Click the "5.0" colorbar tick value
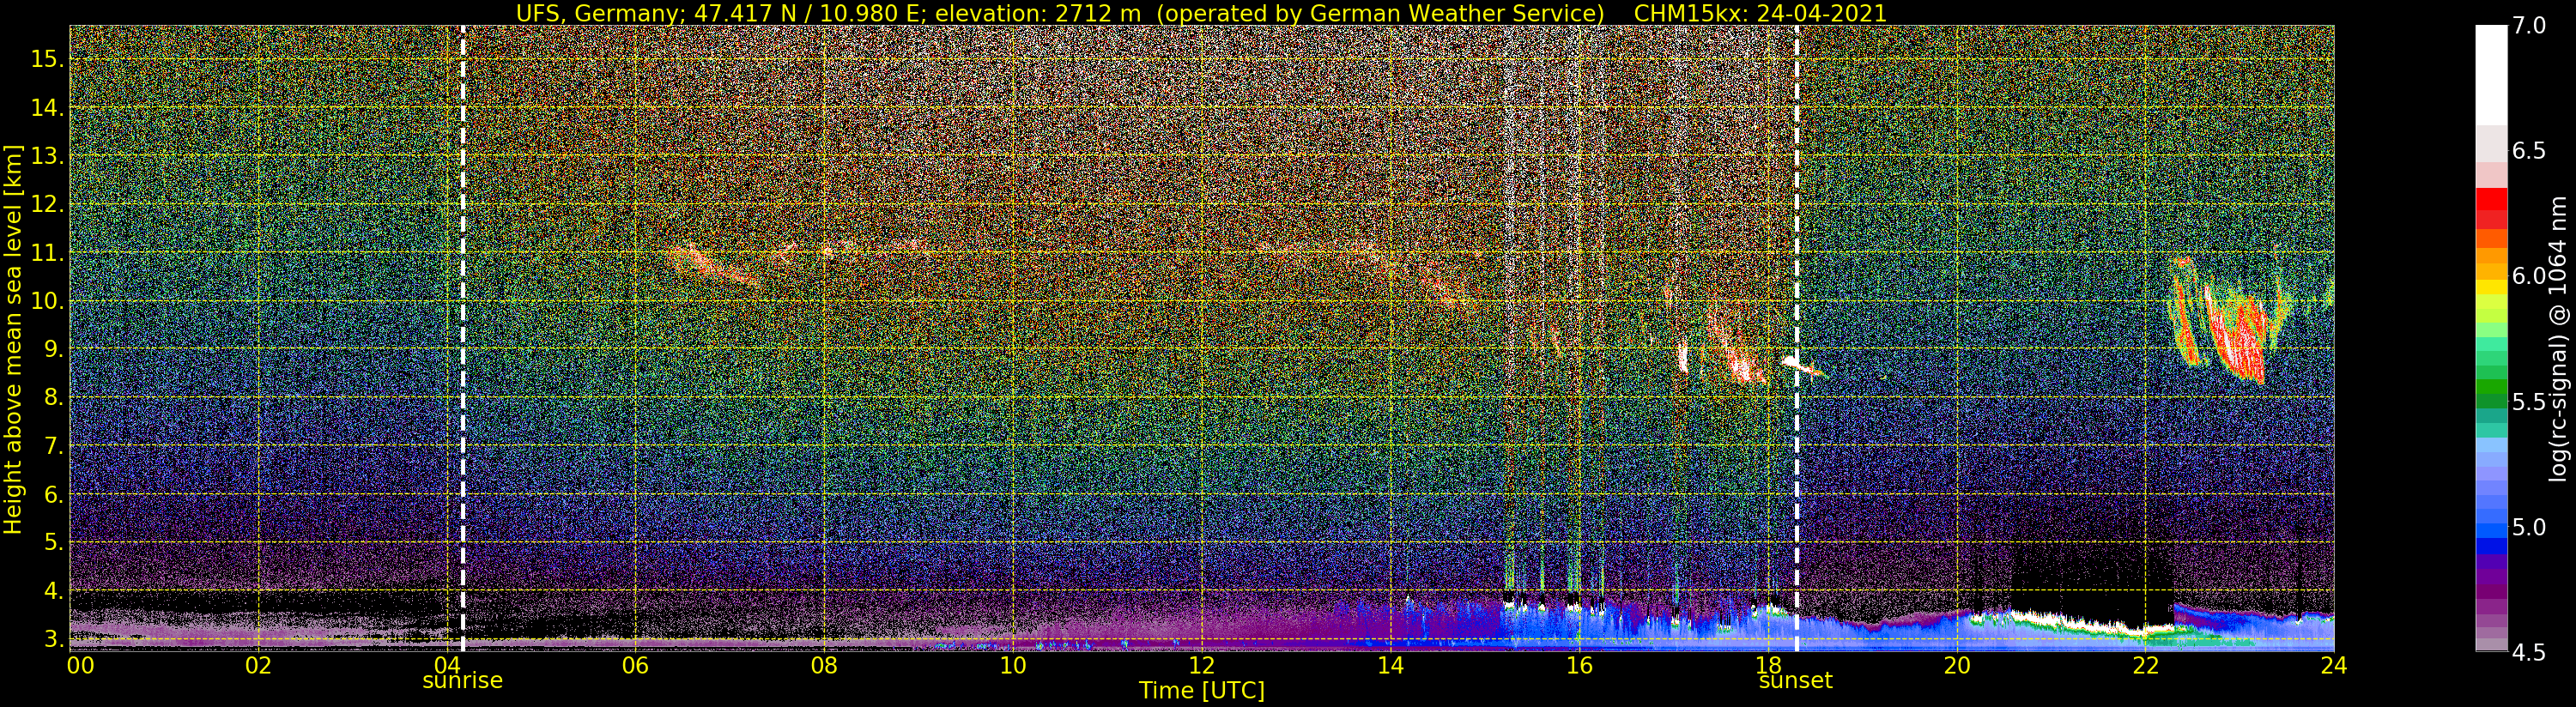 [2529, 527]
